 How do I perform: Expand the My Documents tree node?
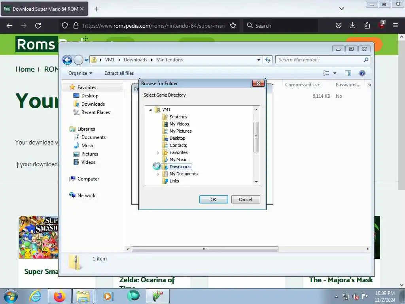tap(158, 174)
